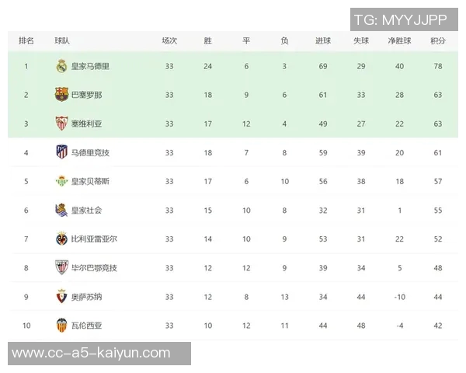Open the 巴塞罗那 team link
Screen dimensions: 466x373
click(x=86, y=95)
